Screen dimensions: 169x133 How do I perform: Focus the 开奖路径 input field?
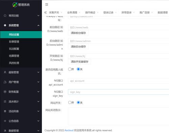click(119, 56)
